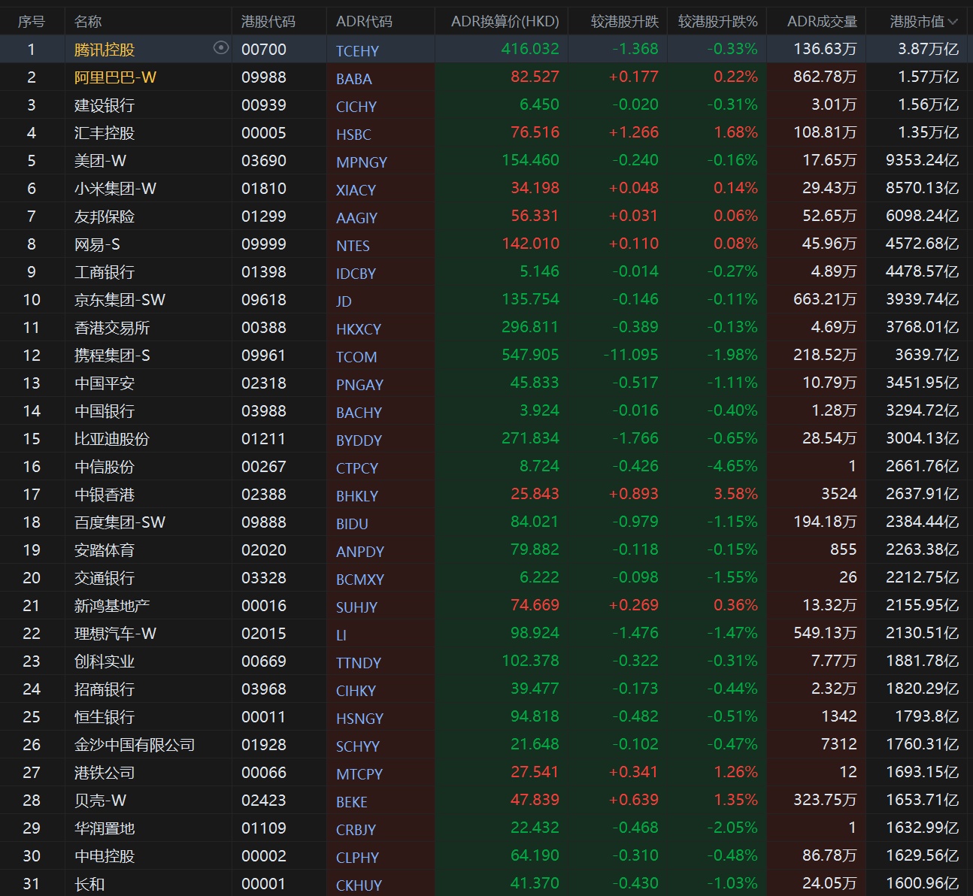Select the 安踏体育 stock name
The width and height of the screenshot is (973, 896).
pyautogui.click(x=105, y=550)
